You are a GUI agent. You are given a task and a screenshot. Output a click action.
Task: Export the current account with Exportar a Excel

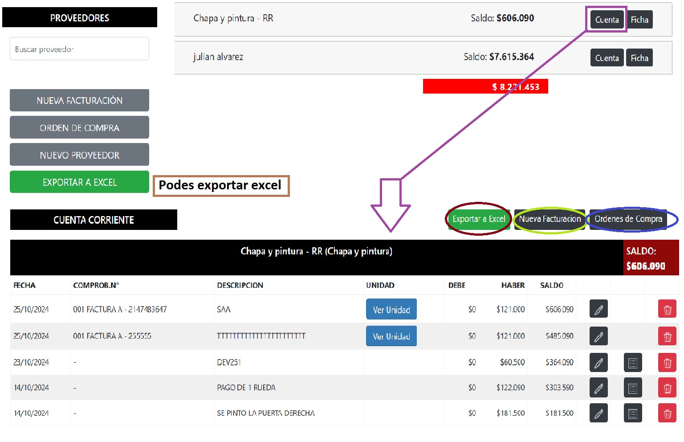click(x=479, y=219)
